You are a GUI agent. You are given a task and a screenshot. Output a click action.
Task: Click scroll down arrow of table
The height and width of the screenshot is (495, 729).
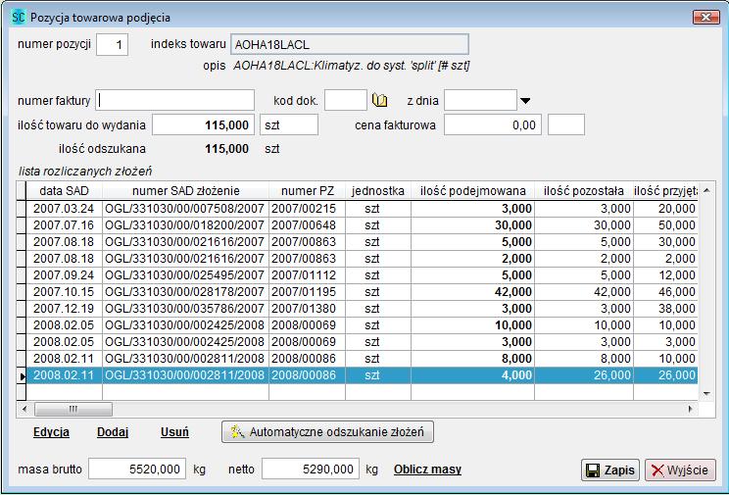(706, 394)
